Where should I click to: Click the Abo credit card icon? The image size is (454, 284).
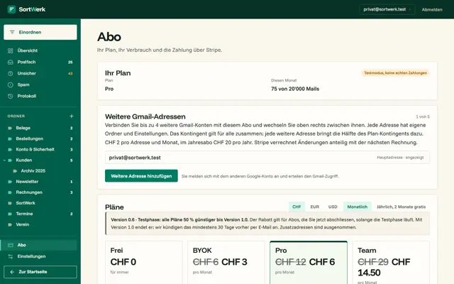pos(11,245)
